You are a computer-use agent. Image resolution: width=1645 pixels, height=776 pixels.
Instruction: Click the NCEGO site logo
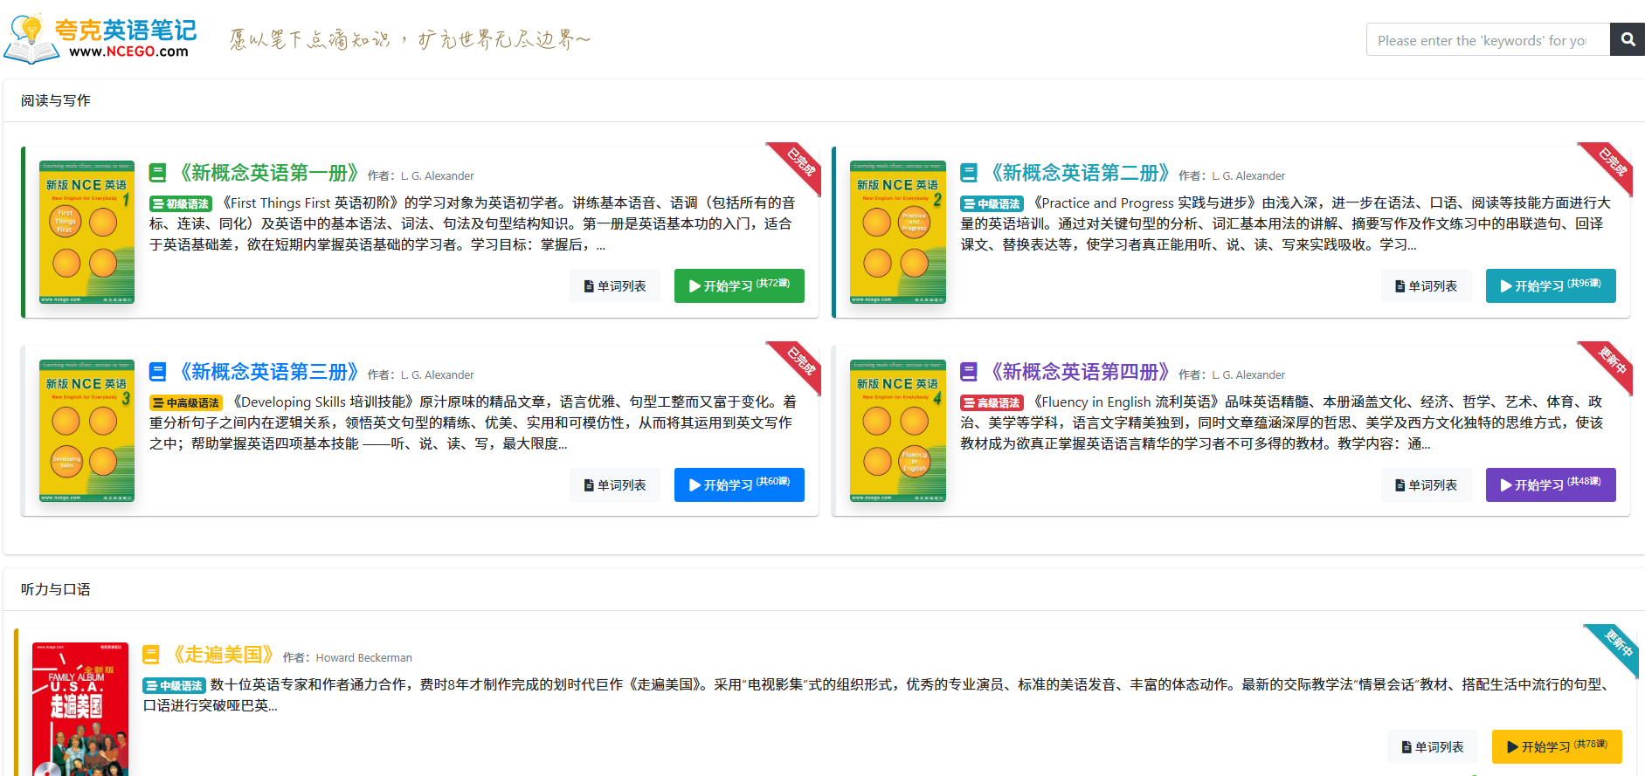click(x=100, y=39)
